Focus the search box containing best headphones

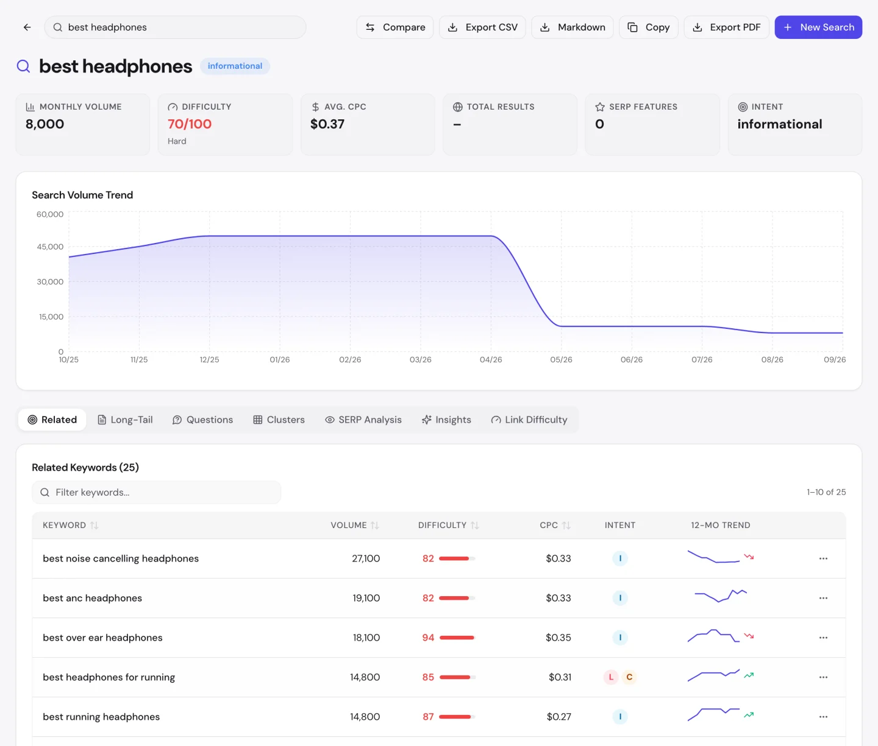(x=176, y=27)
